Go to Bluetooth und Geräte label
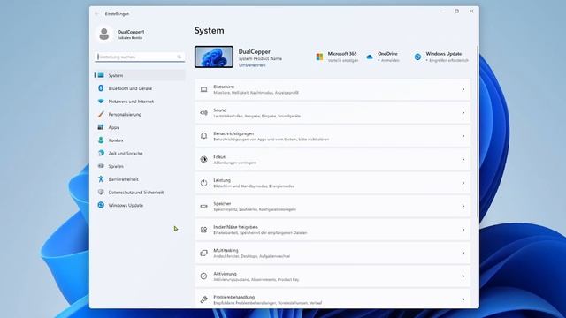 130,88
